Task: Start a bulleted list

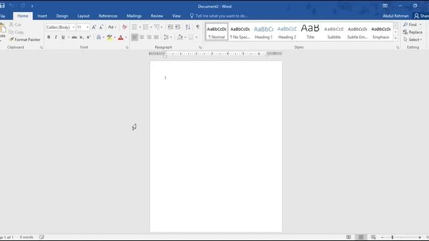Action: coord(134,27)
